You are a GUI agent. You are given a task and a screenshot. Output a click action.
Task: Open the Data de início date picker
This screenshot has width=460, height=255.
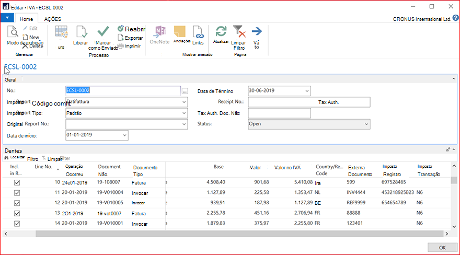[x=124, y=135]
